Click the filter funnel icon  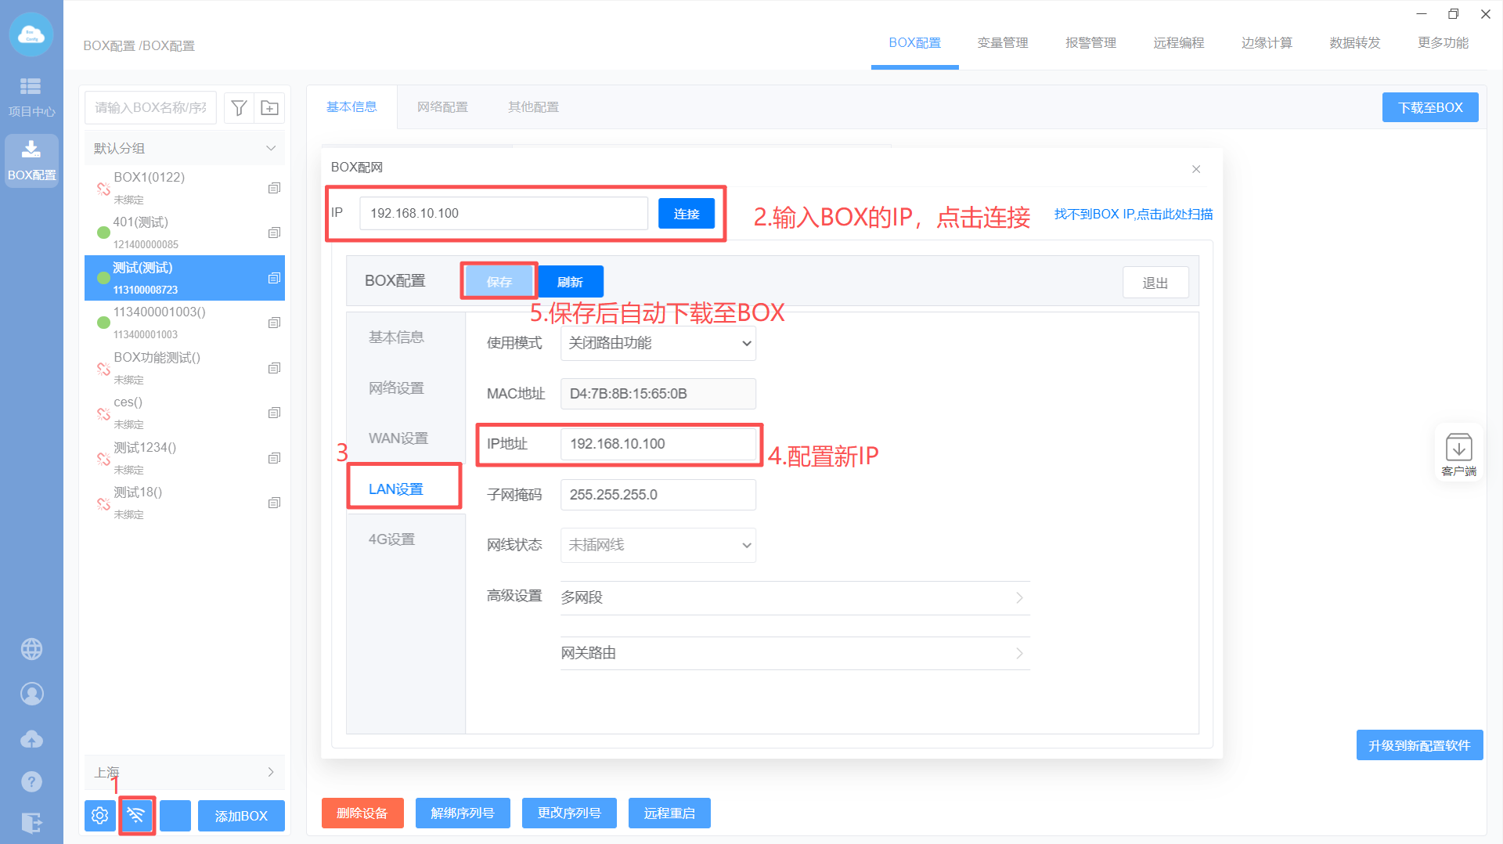tap(240, 108)
